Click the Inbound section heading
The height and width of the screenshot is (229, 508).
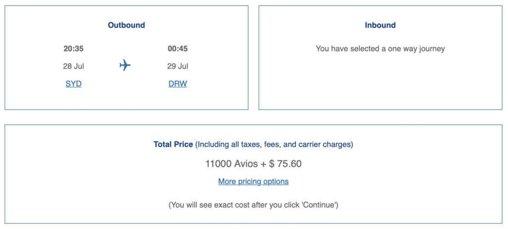(x=380, y=25)
